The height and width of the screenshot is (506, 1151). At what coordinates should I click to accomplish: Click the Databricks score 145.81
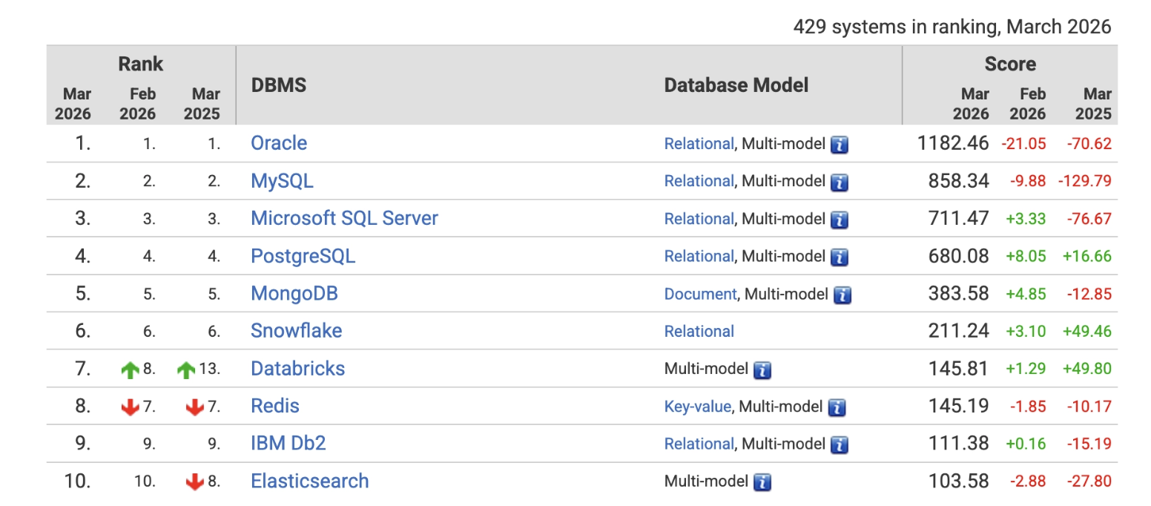(958, 369)
